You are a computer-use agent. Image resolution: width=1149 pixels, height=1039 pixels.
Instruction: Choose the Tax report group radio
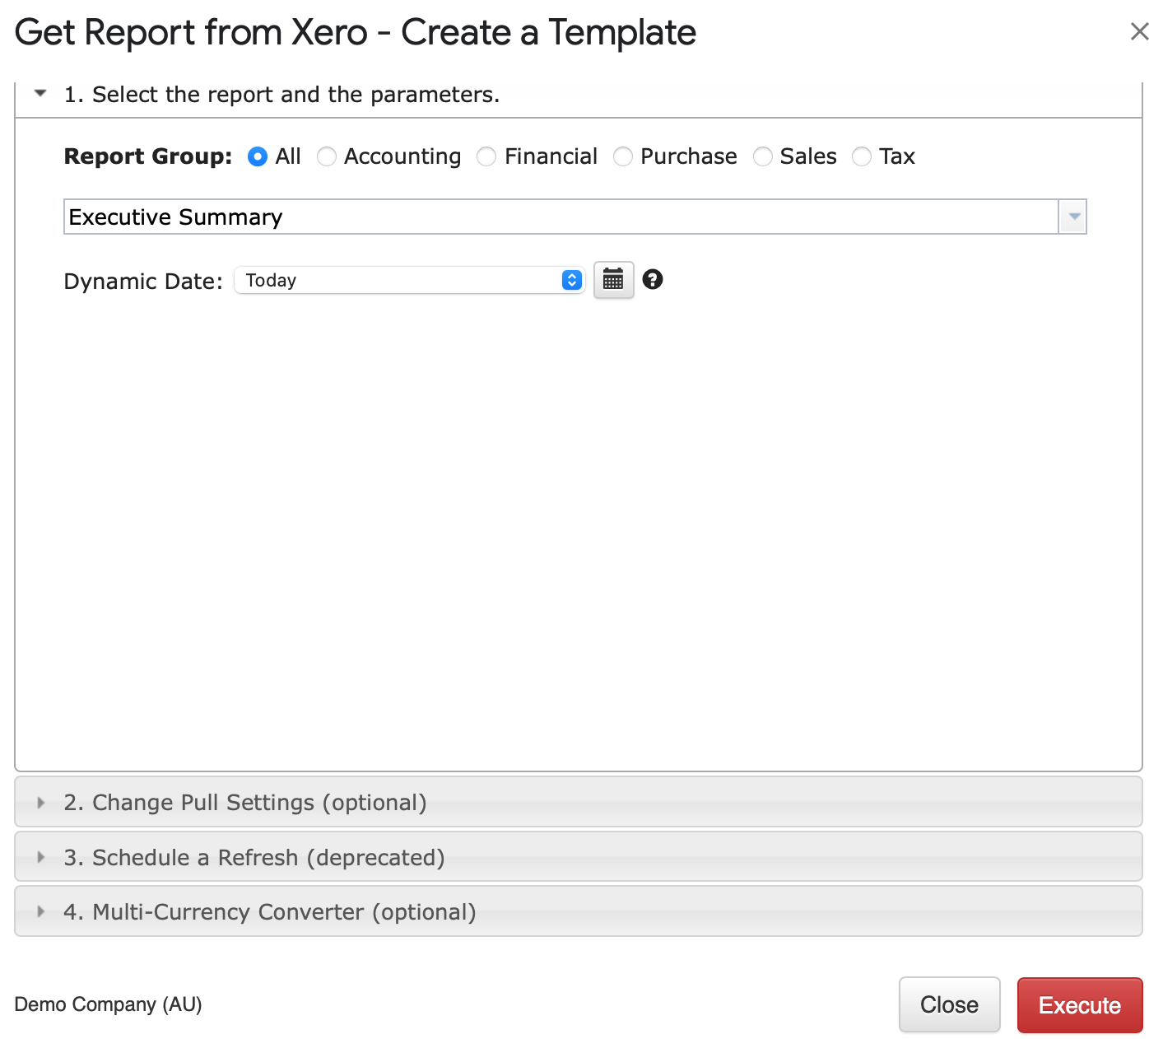(862, 156)
